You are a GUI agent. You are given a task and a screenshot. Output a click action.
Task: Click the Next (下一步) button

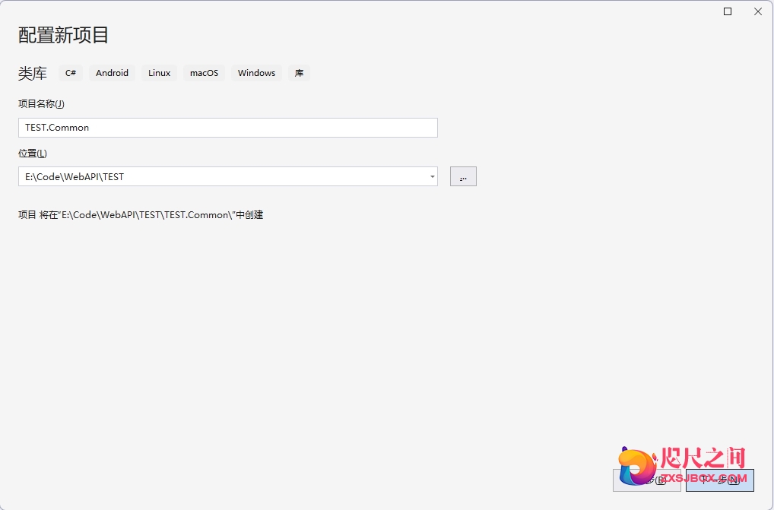pos(720,480)
